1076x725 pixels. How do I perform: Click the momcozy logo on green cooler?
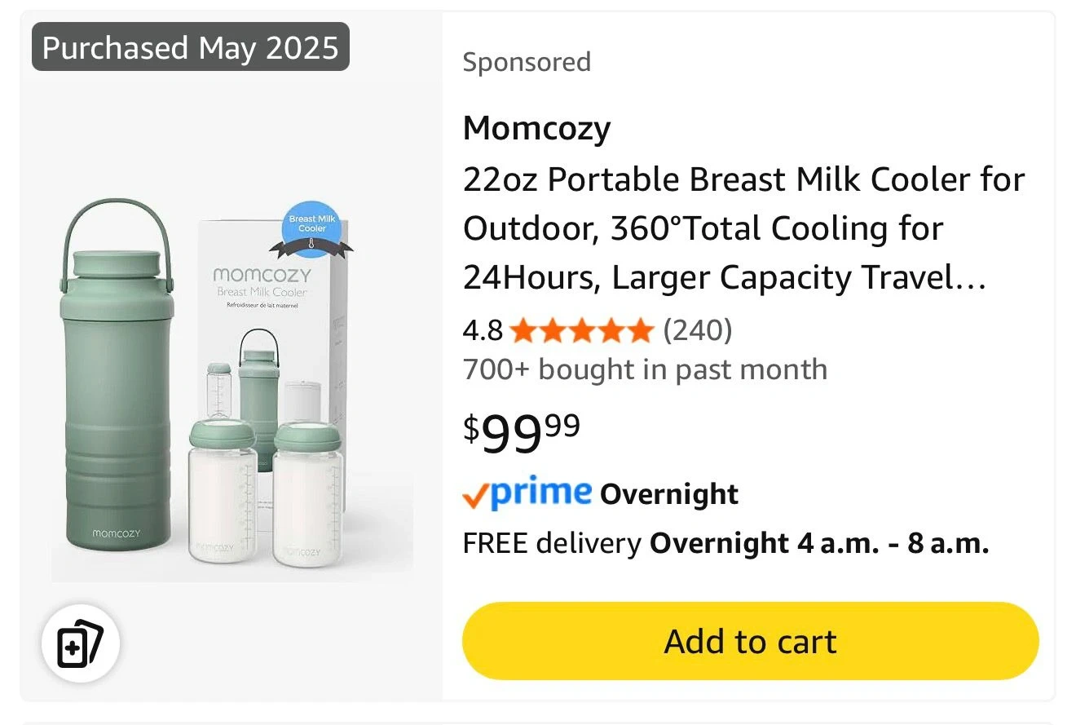tap(117, 533)
